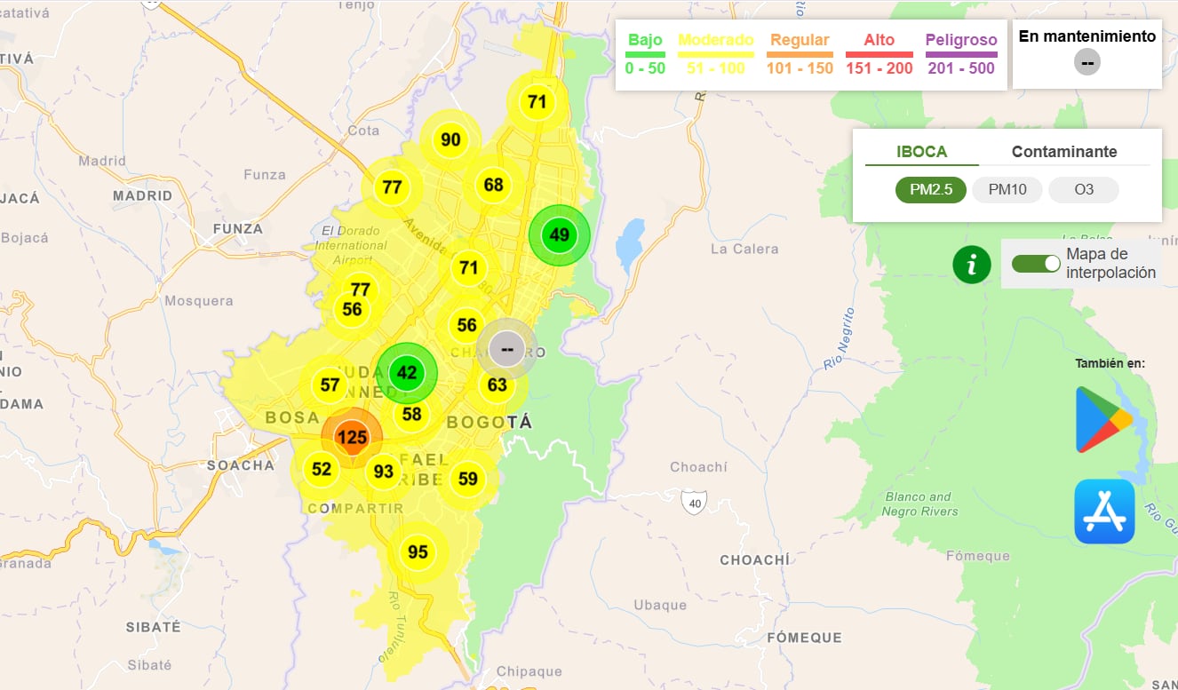
Task: Open the App Store badge
Action: click(1104, 511)
